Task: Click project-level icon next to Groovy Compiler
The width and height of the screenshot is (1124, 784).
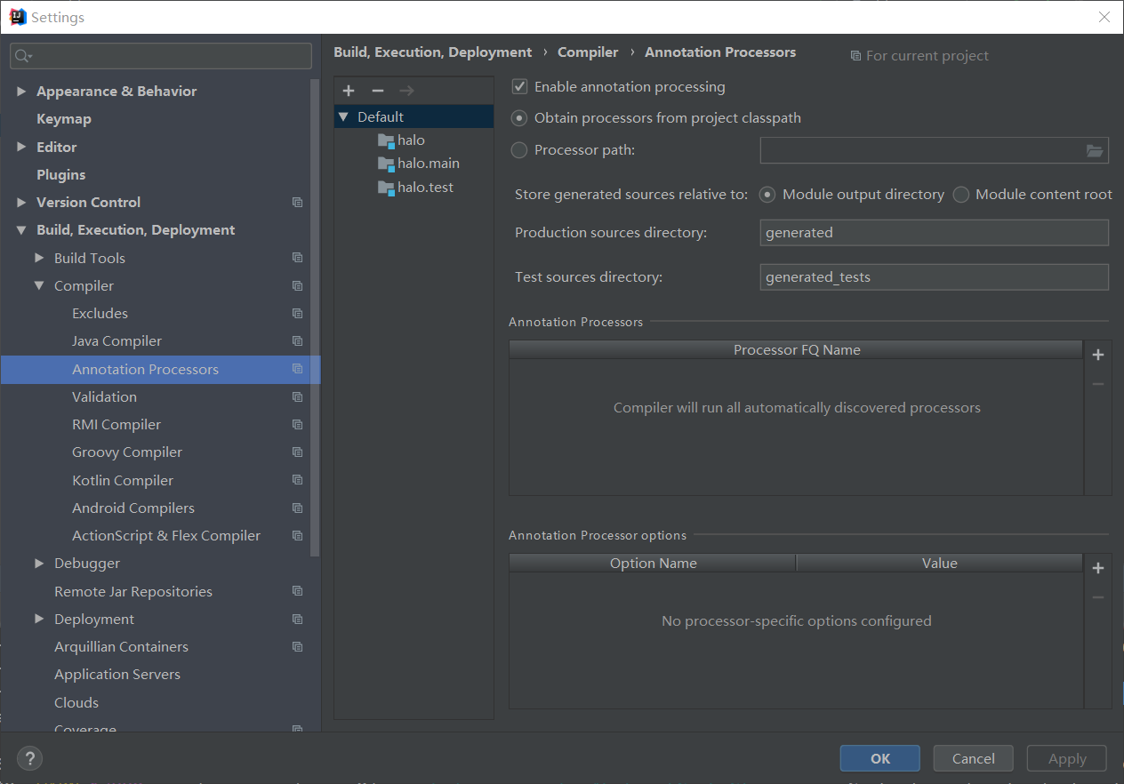Action: (297, 452)
